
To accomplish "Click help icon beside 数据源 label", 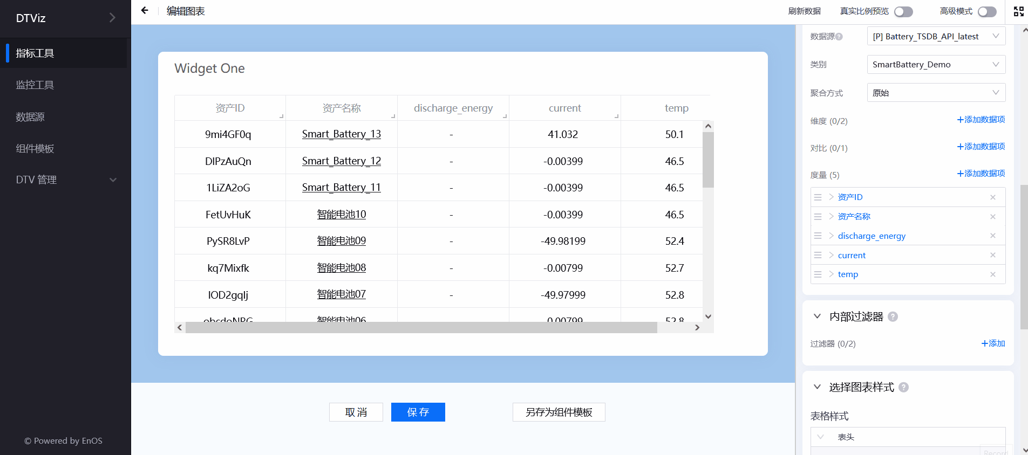I will tap(839, 37).
